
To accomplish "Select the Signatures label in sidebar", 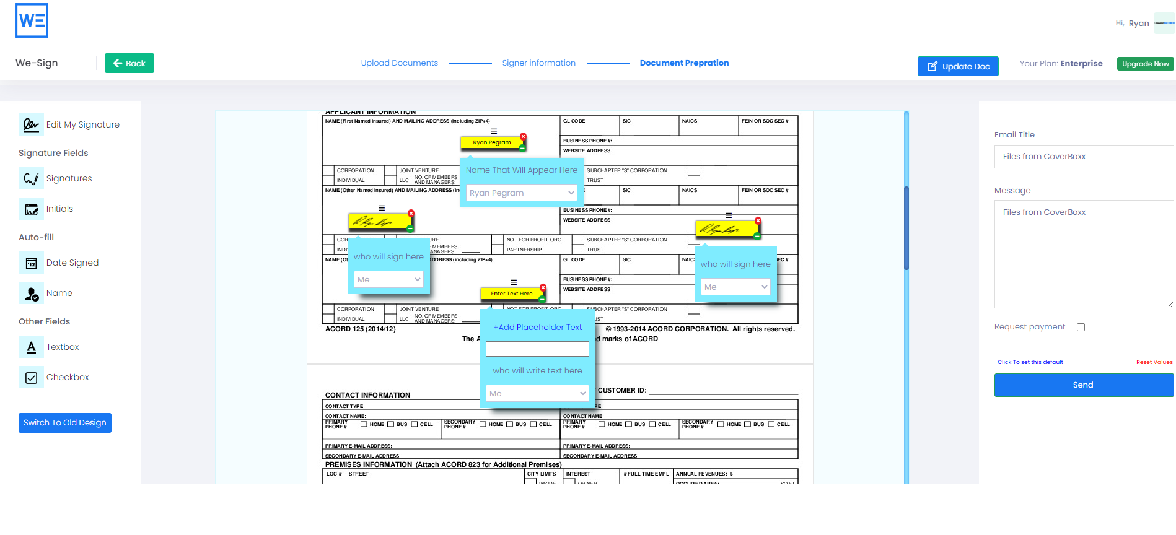I will pyautogui.click(x=69, y=178).
